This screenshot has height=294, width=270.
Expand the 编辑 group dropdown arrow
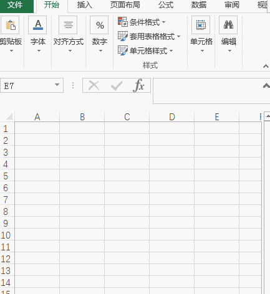(x=229, y=51)
